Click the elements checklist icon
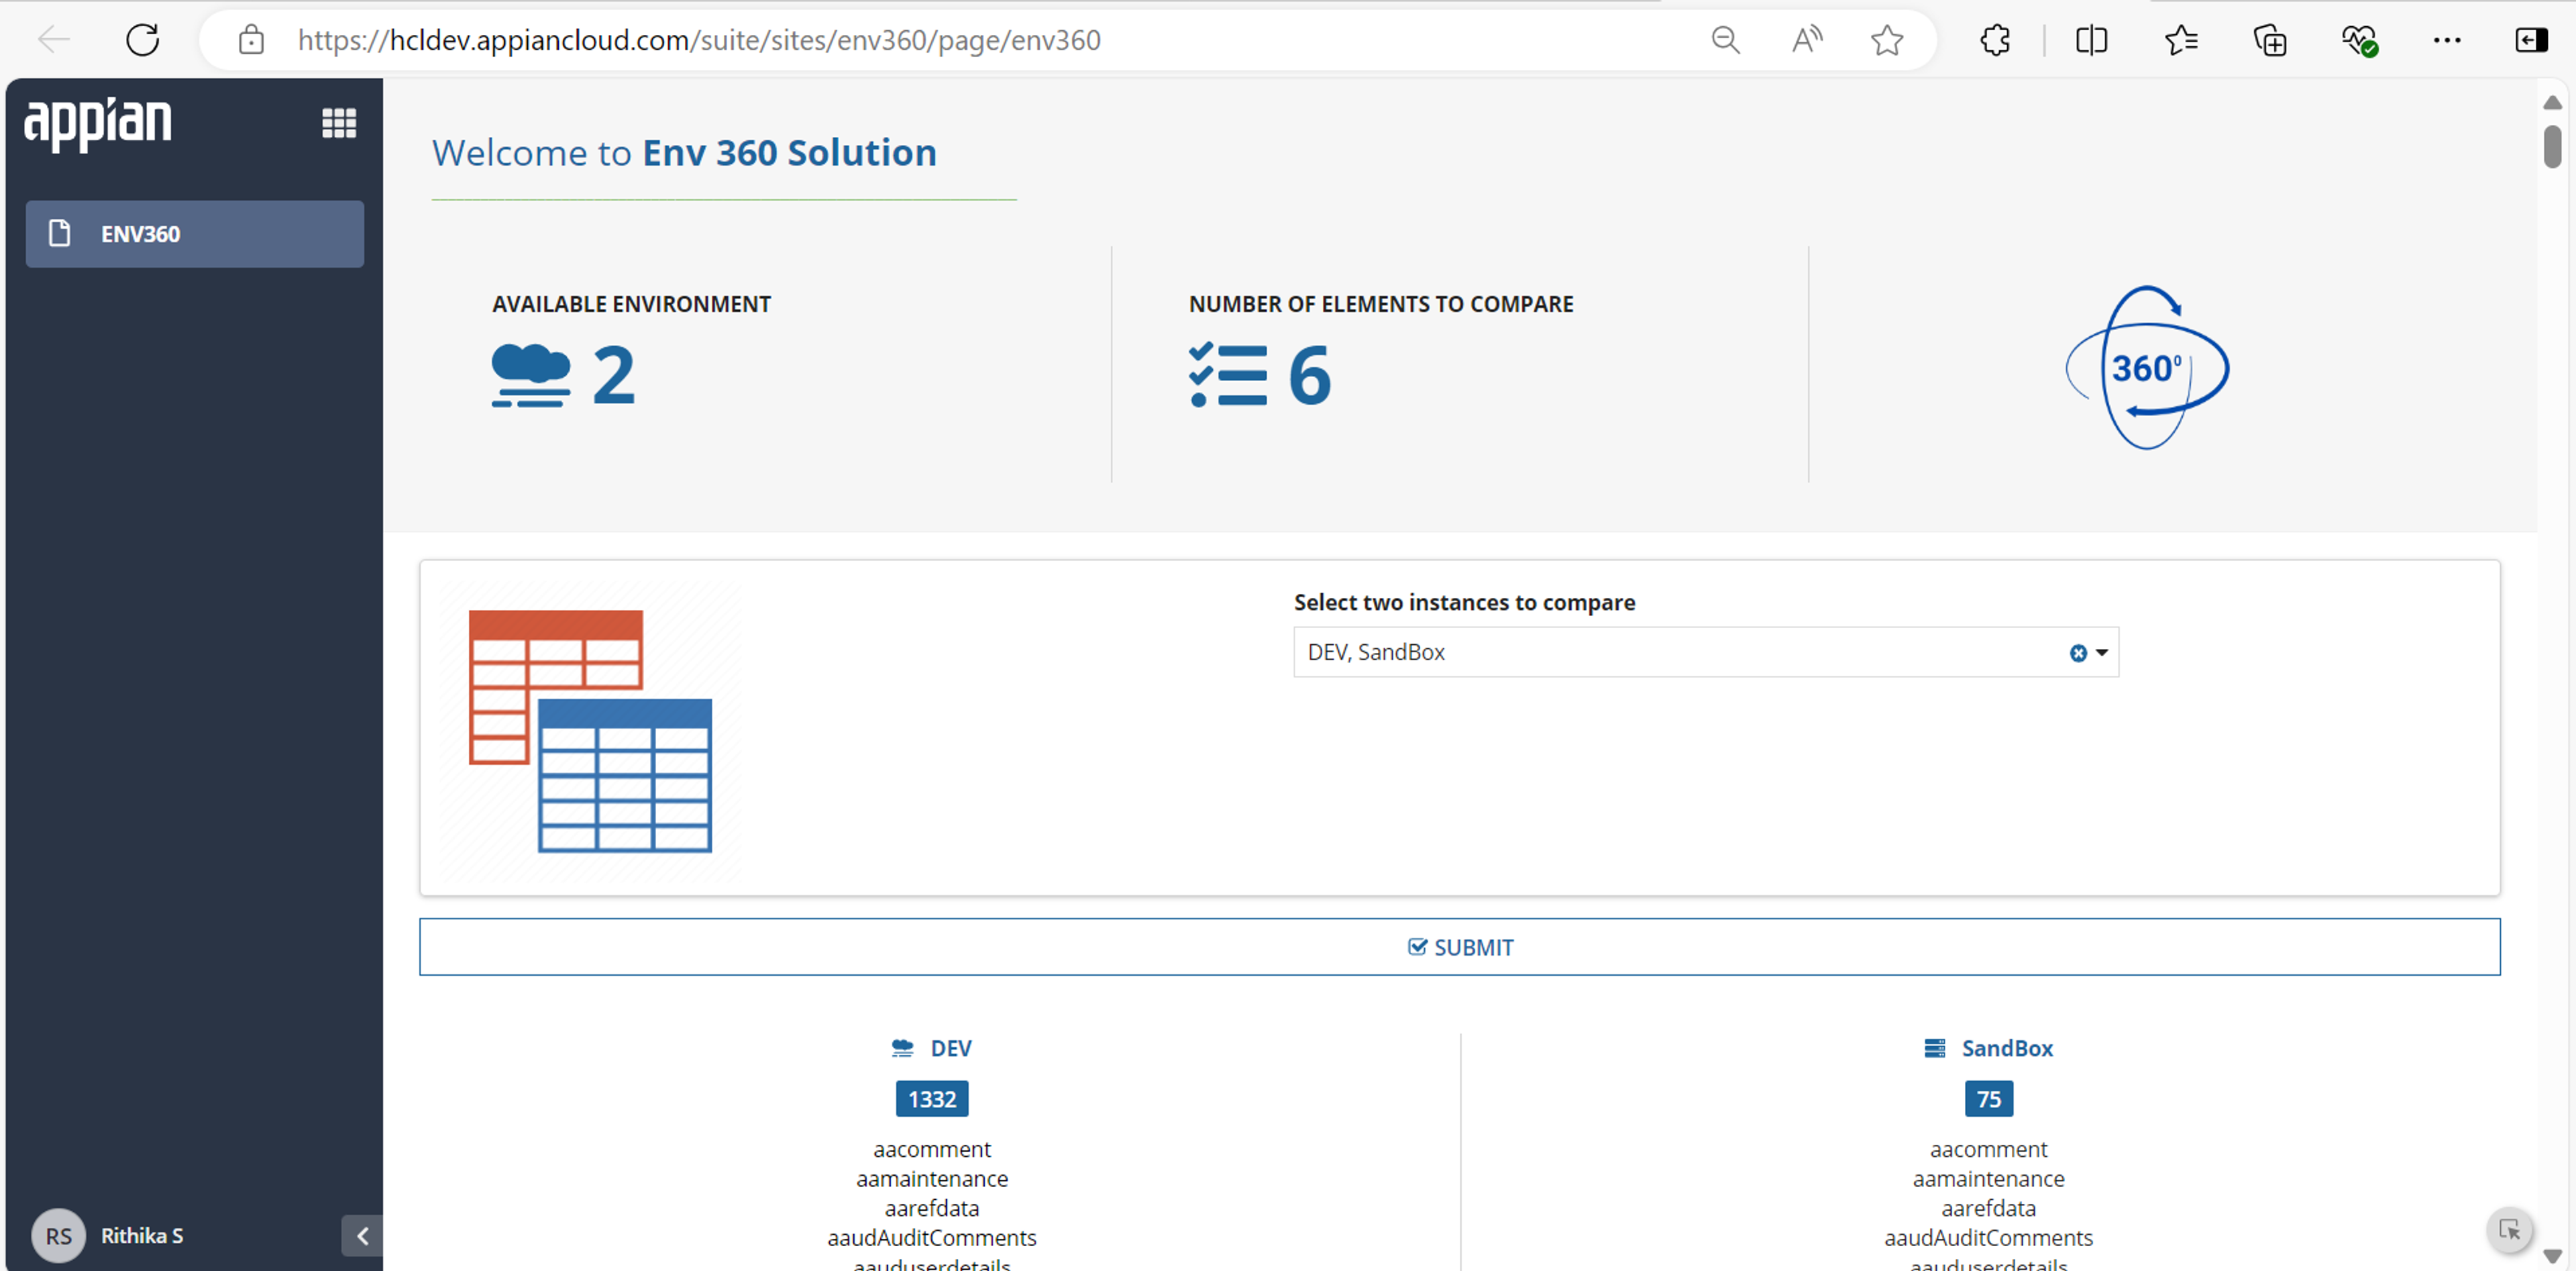The width and height of the screenshot is (2576, 1271). pyautogui.click(x=1228, y=375)
